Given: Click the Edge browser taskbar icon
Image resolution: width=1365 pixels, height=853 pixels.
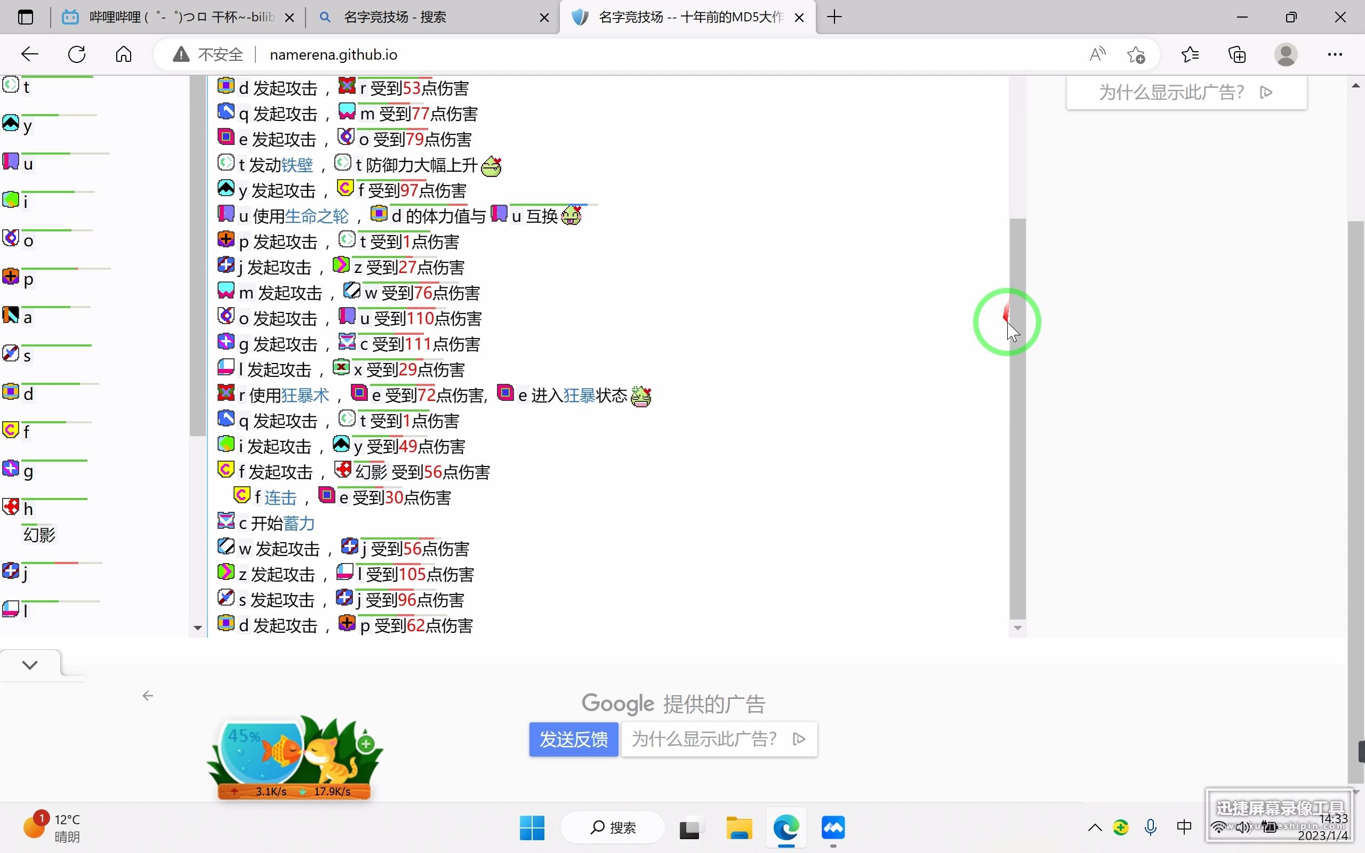Looking at the screenshot, I should click(786, 827).
